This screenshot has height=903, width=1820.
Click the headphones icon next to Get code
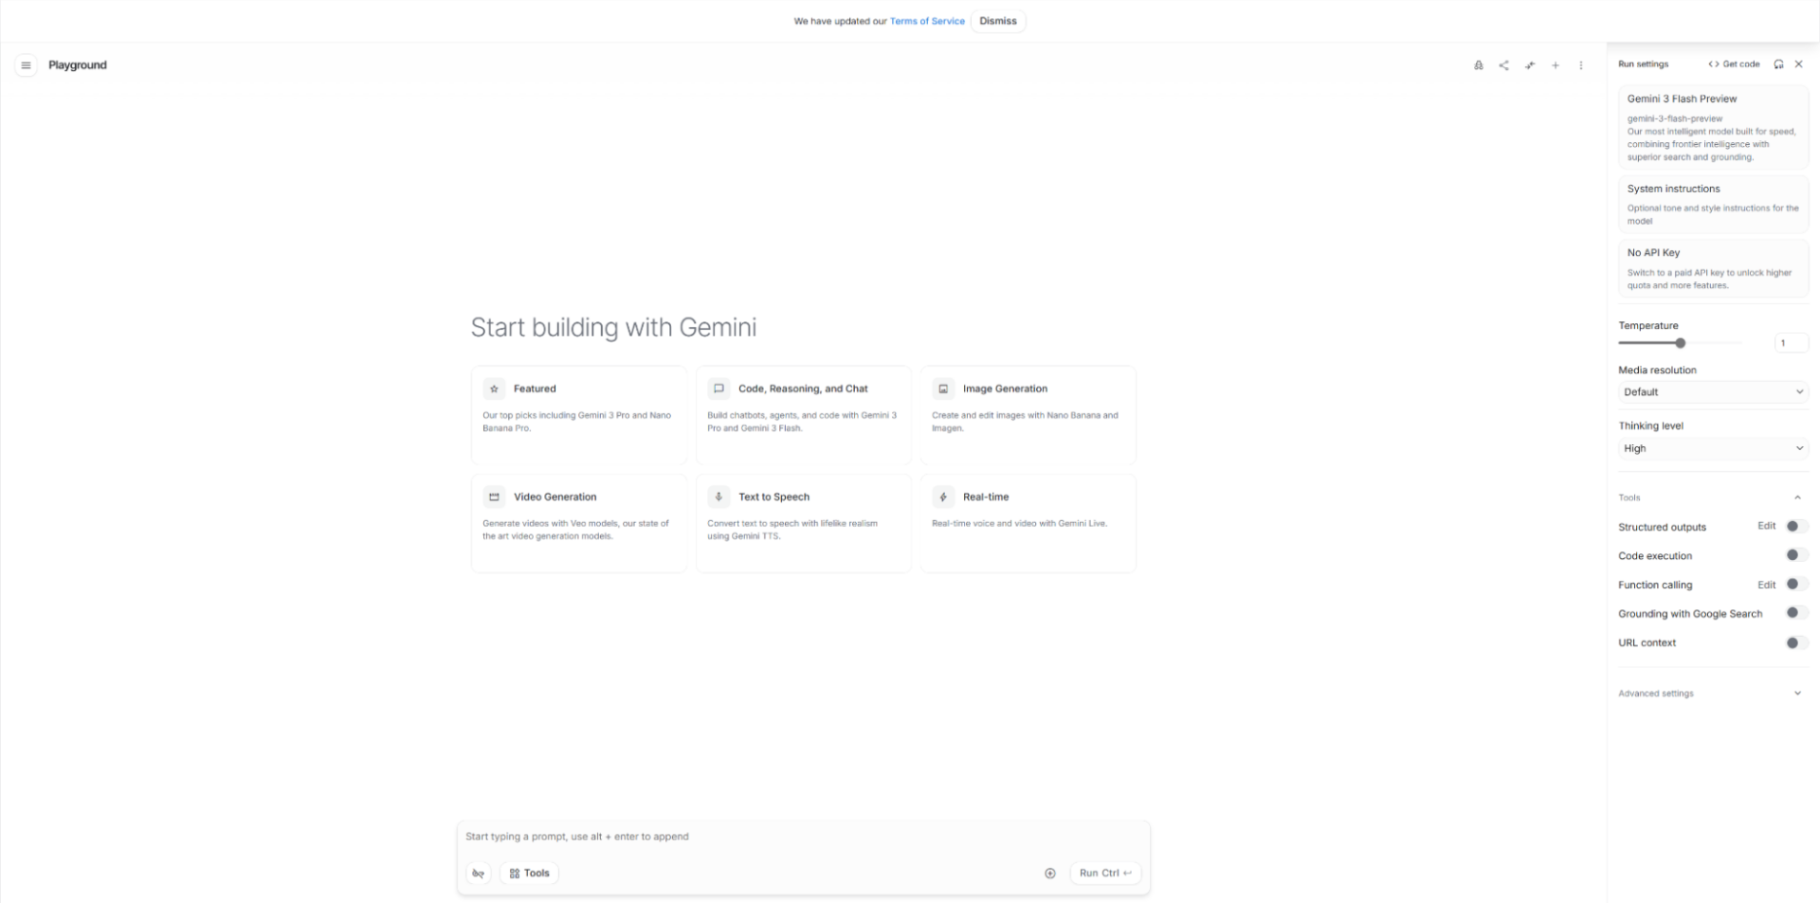[x=1779, y=63]
